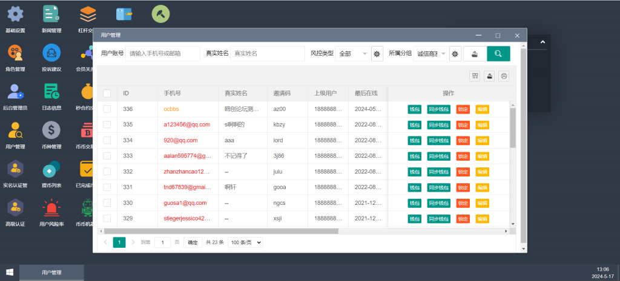Check the box for user ID 332
Viewport: 620px width, 281px height.
[107, 171]
